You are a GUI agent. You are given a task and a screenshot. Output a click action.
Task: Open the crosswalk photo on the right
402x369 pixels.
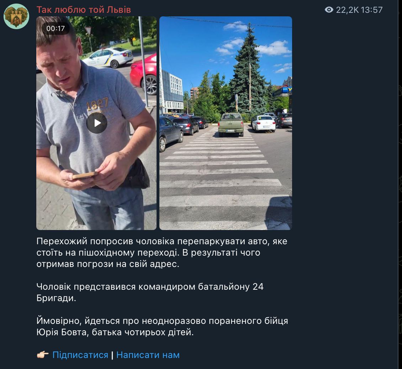226,123
